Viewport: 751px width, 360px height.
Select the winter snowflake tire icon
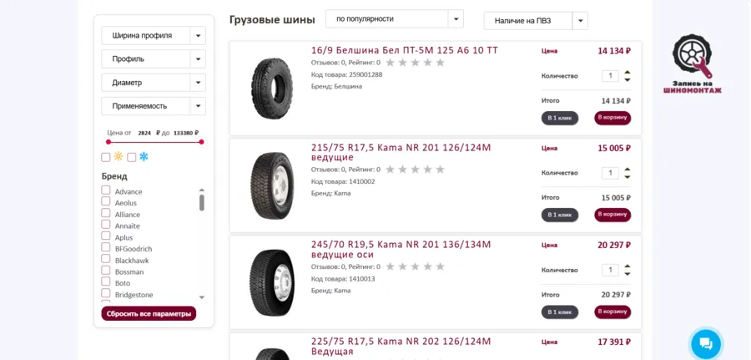[144, 157]
